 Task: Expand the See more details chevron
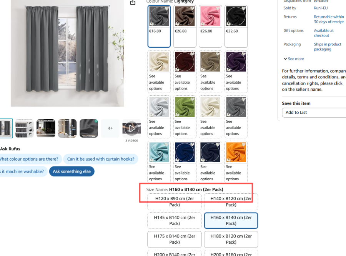point(294,59)
